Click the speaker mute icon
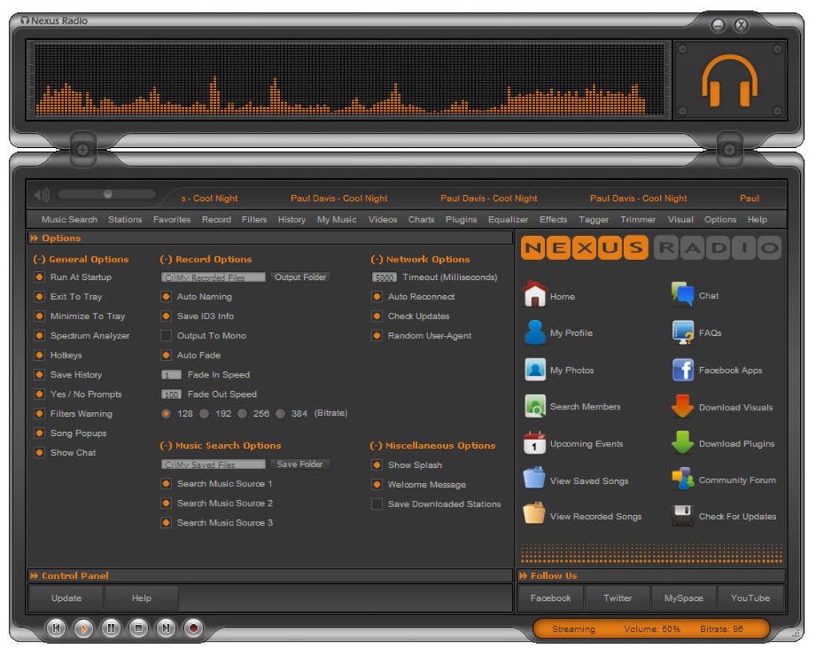 42,195
